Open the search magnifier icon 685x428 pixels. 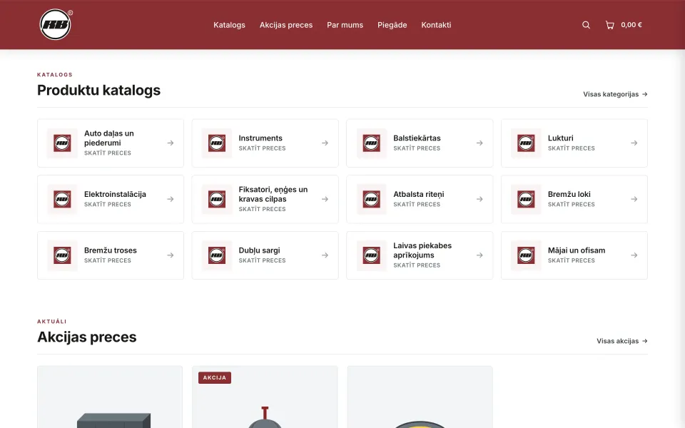coord(587,25)
